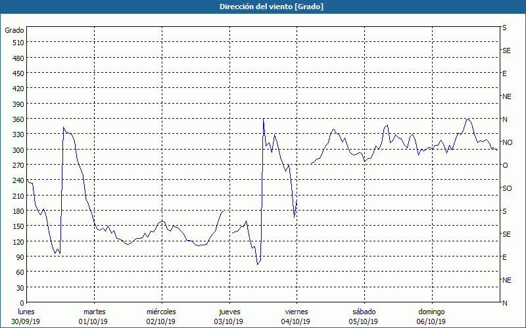The image size is (526, 328).
Task: Select the 300 value on the degree axis
Action: (18, 150)
